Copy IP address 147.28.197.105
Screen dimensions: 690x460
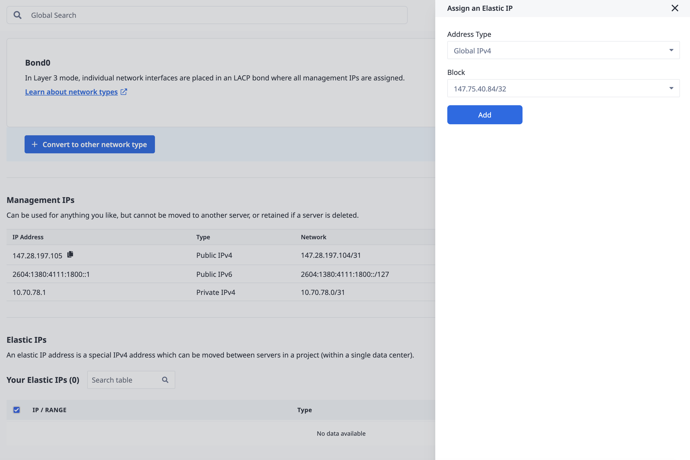[x=70, y=254]
